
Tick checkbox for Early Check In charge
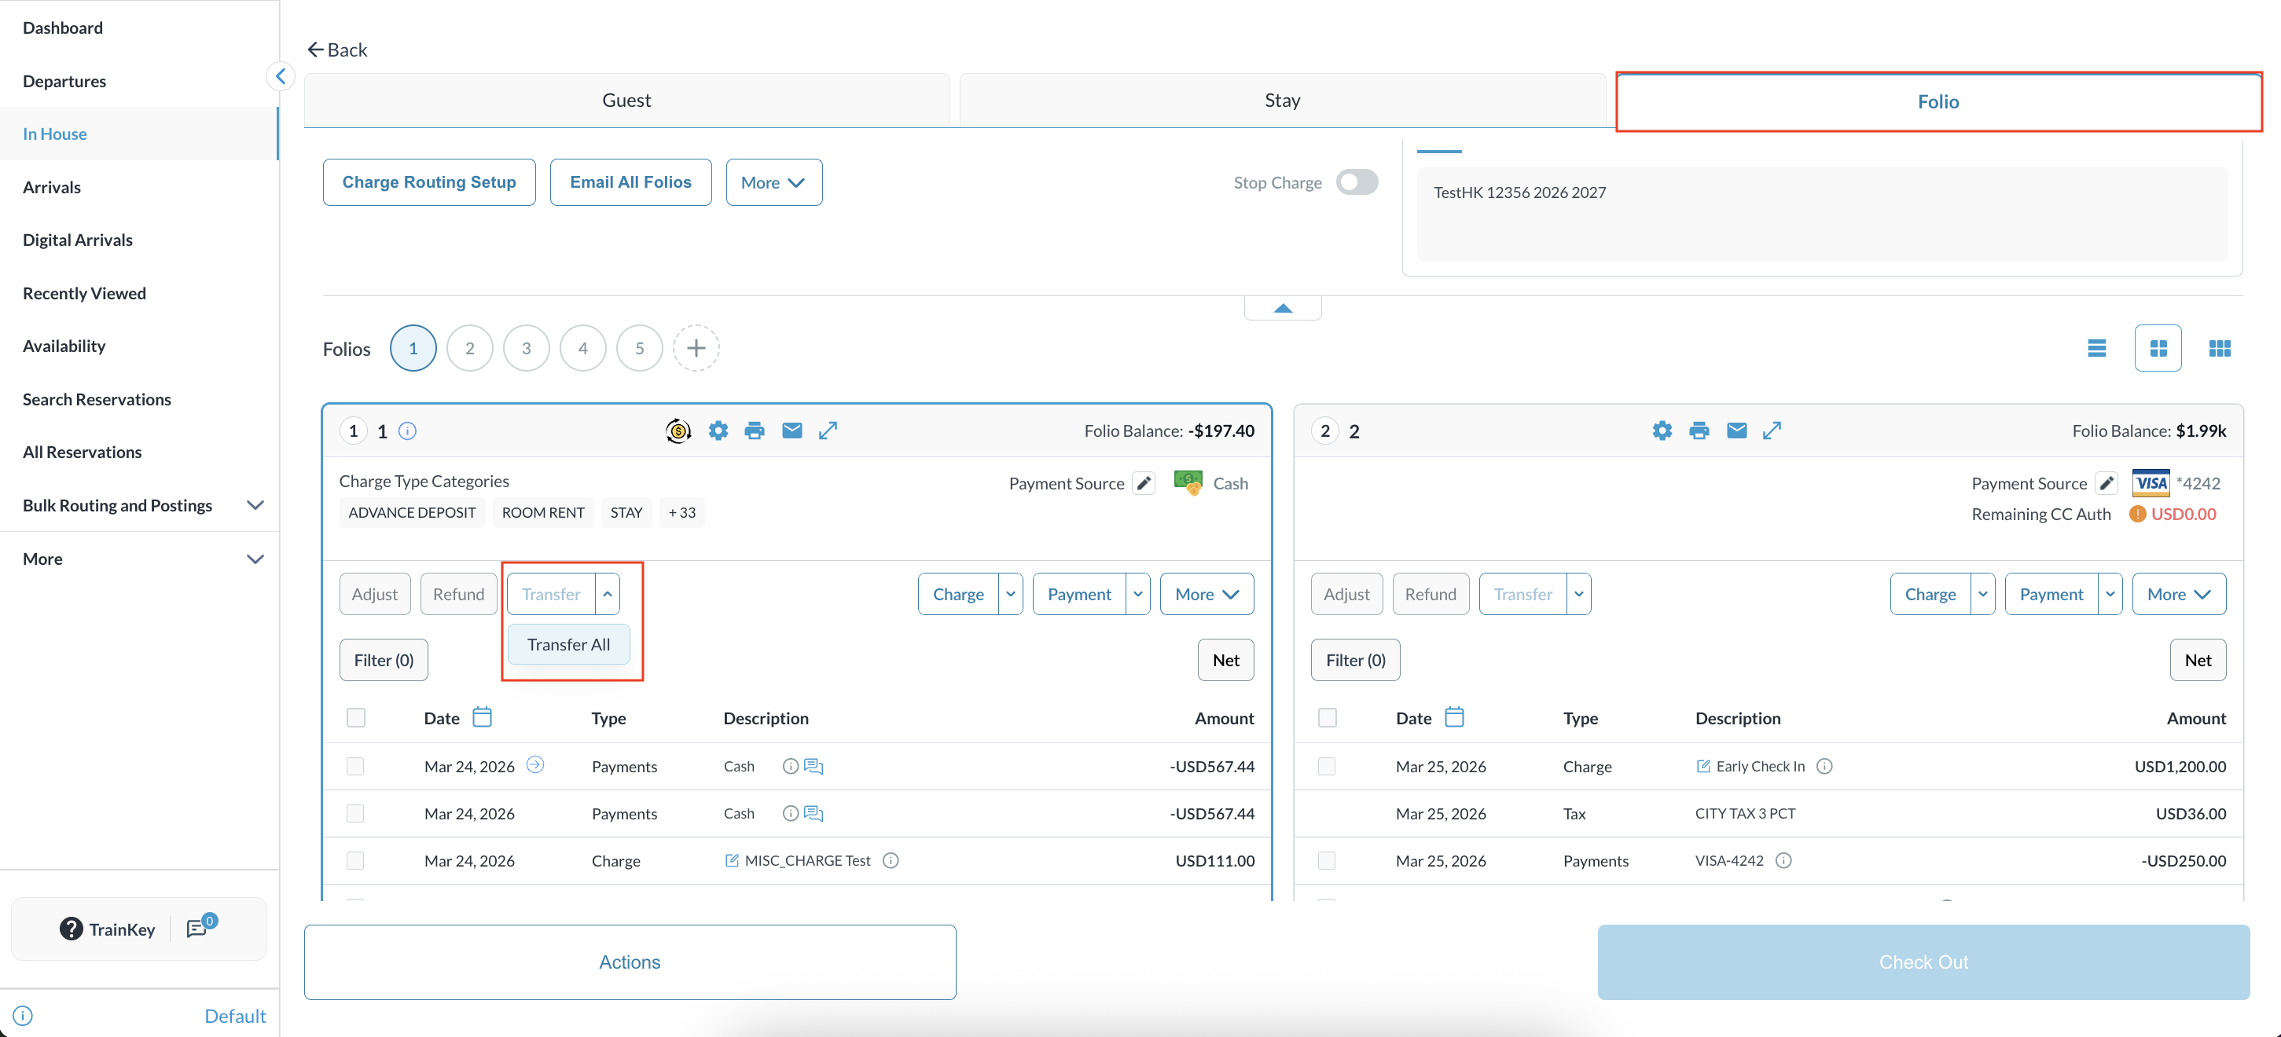pyautogui.click(x=1327, y=766)
